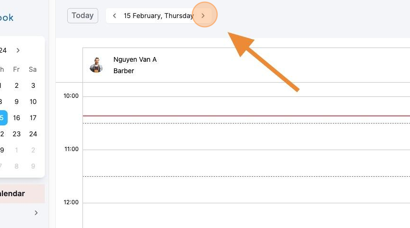
Task: Click the Today button
Action: coord(82,16)
